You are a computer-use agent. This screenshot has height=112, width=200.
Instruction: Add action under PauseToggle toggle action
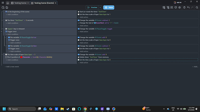pos(83,32)
